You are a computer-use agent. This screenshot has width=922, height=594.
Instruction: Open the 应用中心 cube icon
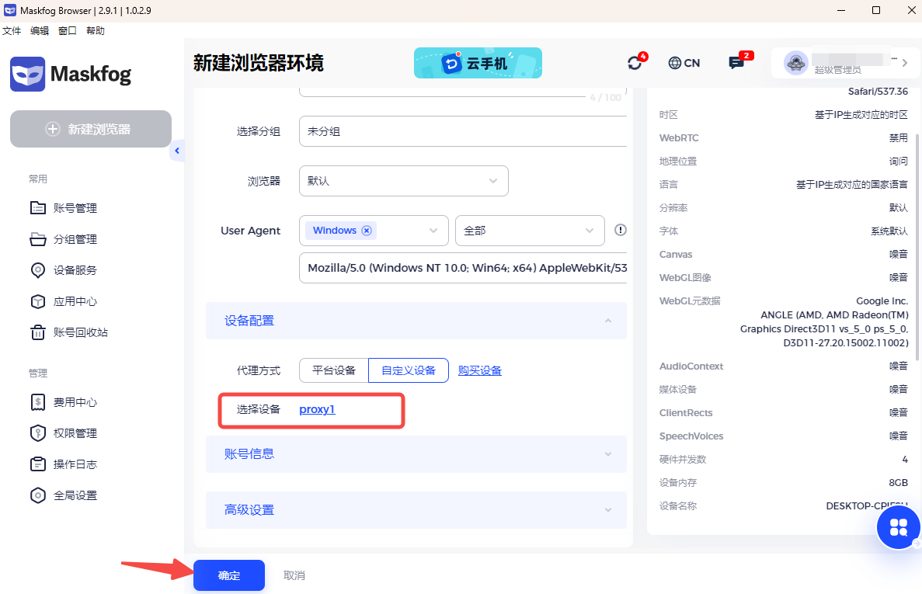coord(37,301)
